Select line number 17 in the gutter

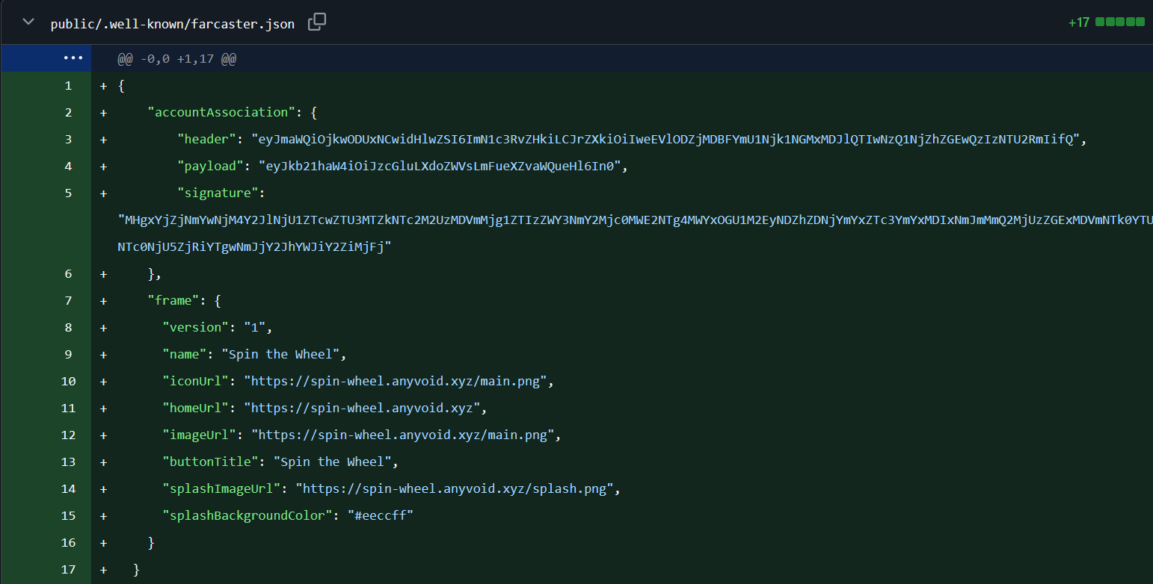coord(67,569)
